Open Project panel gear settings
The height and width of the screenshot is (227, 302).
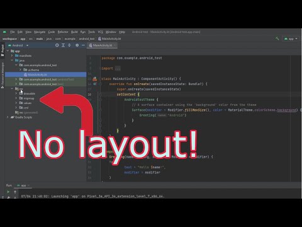(x=77, y=45)
